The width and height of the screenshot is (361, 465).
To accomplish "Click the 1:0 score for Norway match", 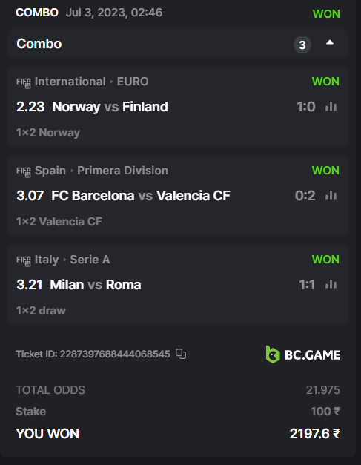I will coord(306,107).
